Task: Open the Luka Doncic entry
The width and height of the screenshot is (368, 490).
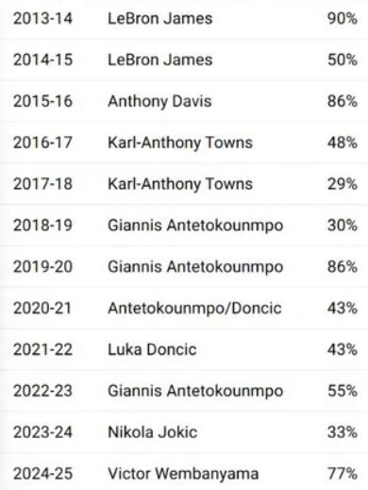Action: (x=184, y=349)
